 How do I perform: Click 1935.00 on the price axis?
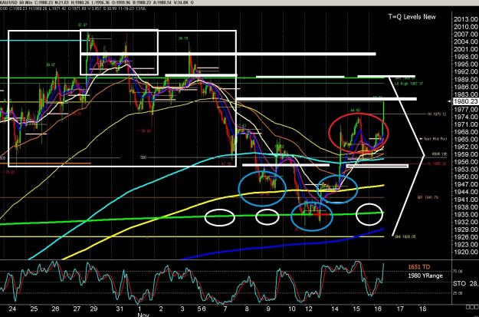pyautogui.click(x=466, y=214)
